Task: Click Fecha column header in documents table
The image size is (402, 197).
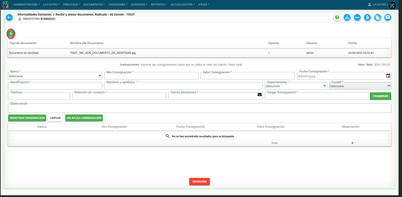Action: pyautogui.click(x=352, y=43)
